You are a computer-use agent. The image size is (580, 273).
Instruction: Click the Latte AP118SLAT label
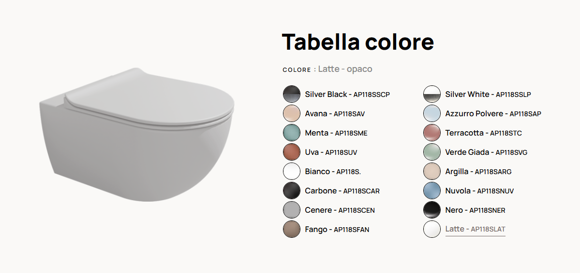point(476,229)
